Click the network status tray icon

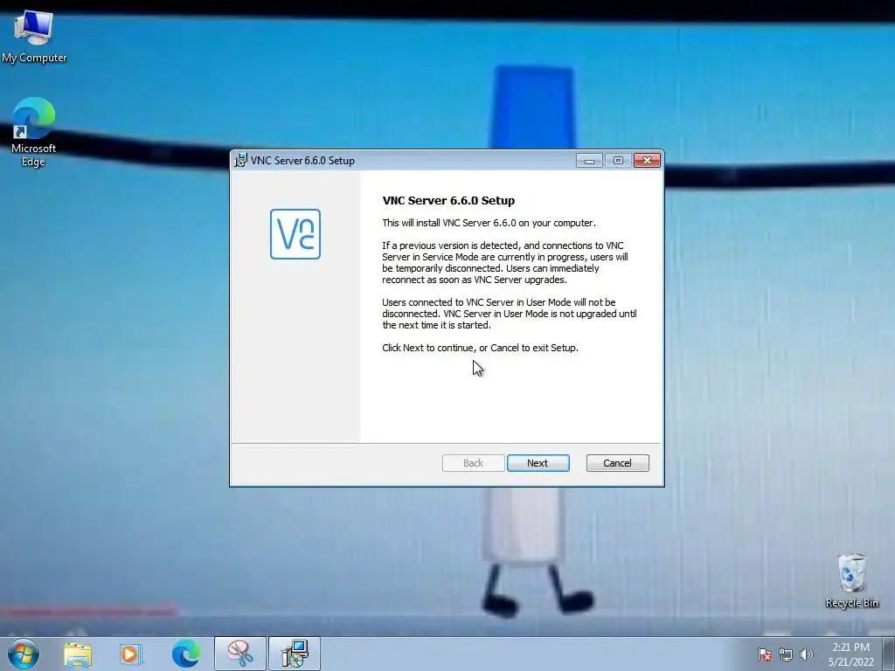point(786,654)
